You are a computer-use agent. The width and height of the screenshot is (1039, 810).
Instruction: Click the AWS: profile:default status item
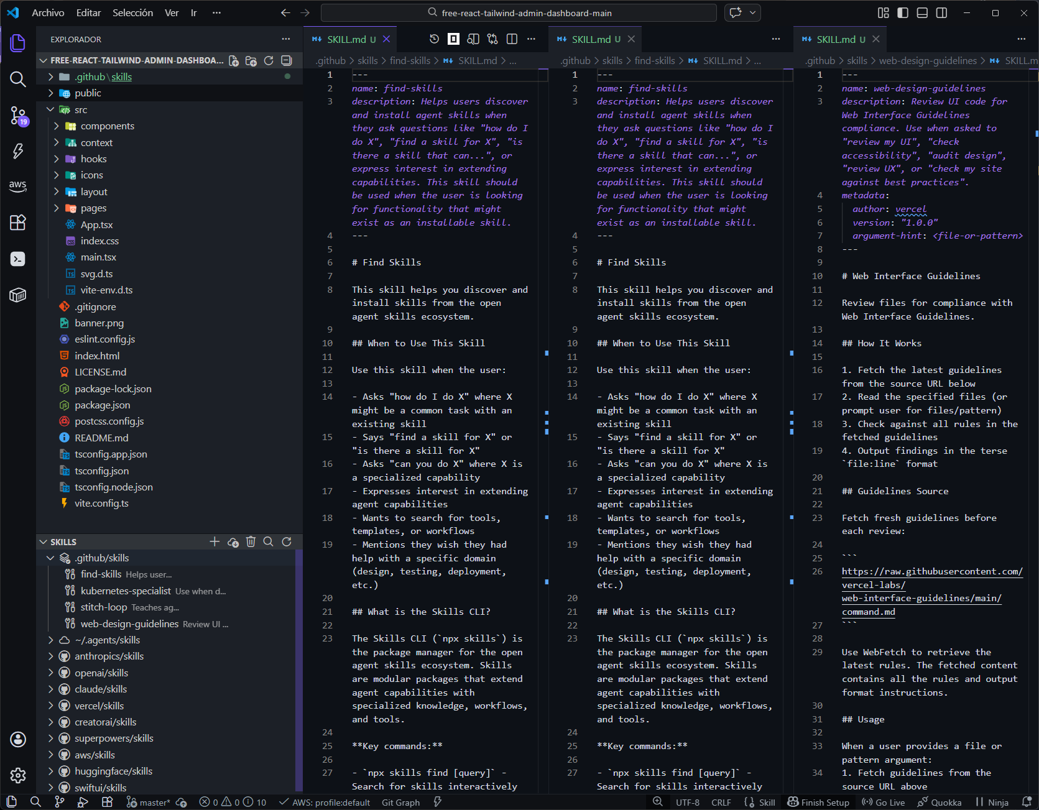tap(324, 802)
